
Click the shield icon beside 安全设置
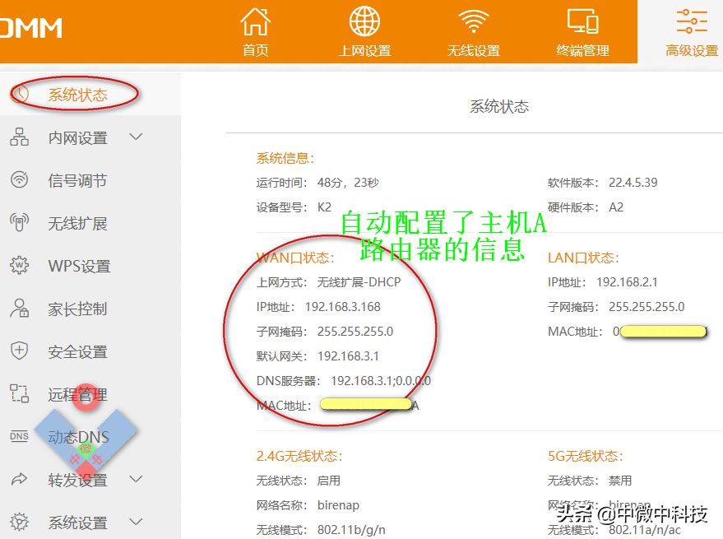click(20, 351)
